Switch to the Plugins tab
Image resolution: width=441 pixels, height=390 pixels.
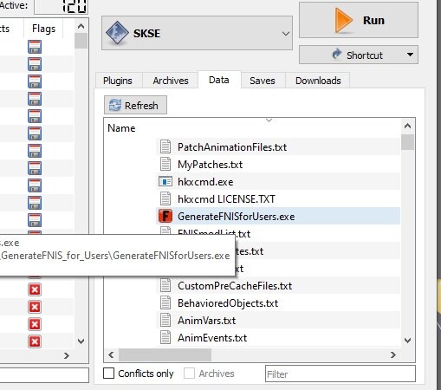point(118,81)
